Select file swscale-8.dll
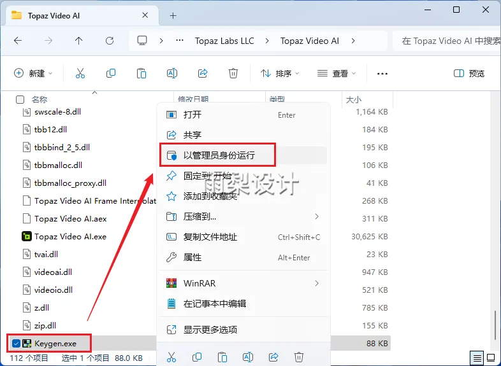501x366 pixels. [x=57, y=111]
